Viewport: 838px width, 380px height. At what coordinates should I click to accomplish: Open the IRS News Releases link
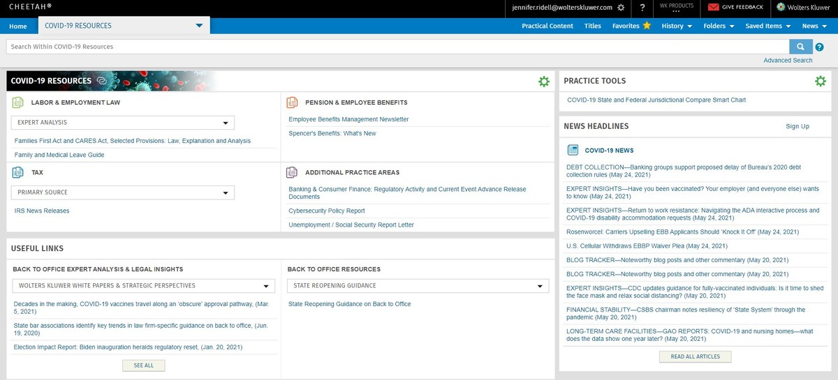tap(42, 211)
